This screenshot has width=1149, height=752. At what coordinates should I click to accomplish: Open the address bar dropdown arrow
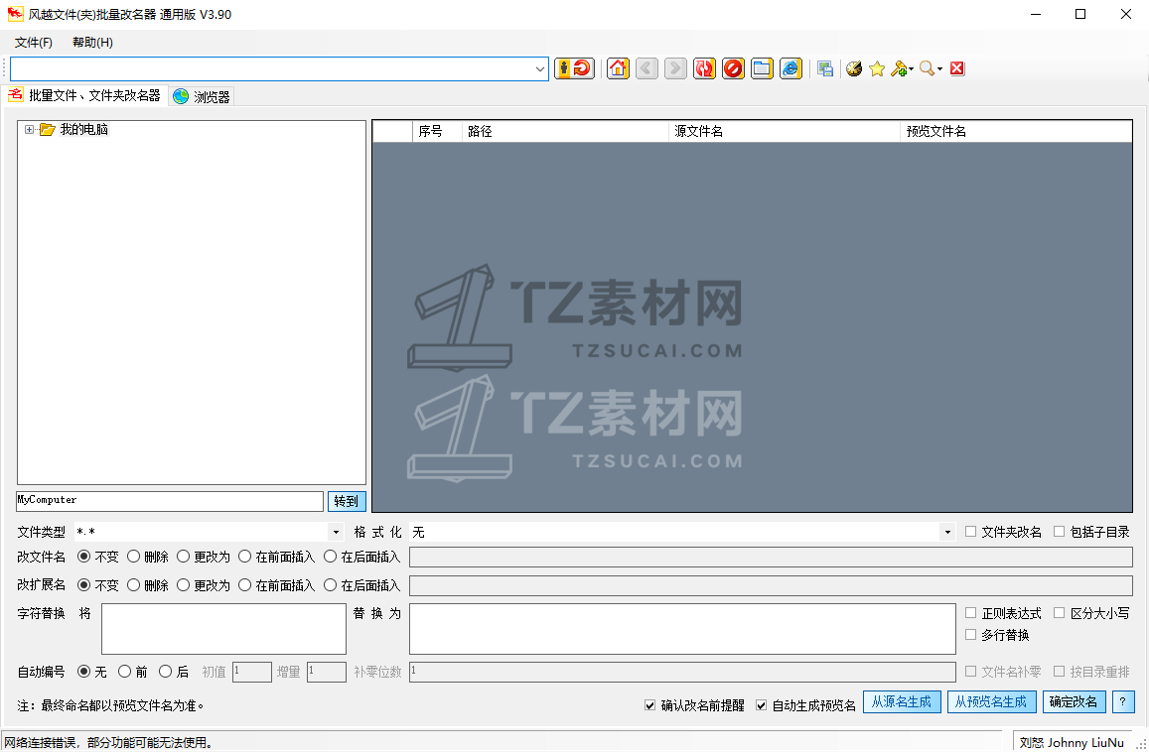click(540, 68)
